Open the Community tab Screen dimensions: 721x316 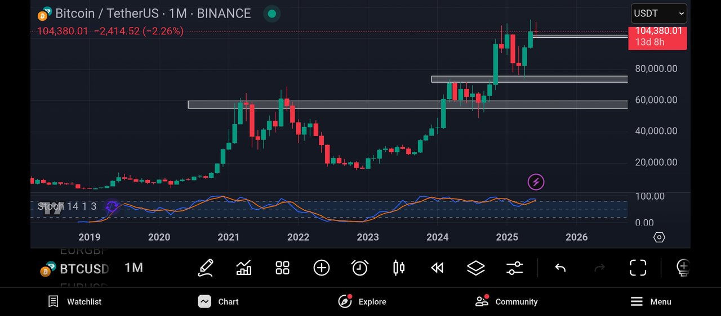pyautogui.click(x=506, y=301)
